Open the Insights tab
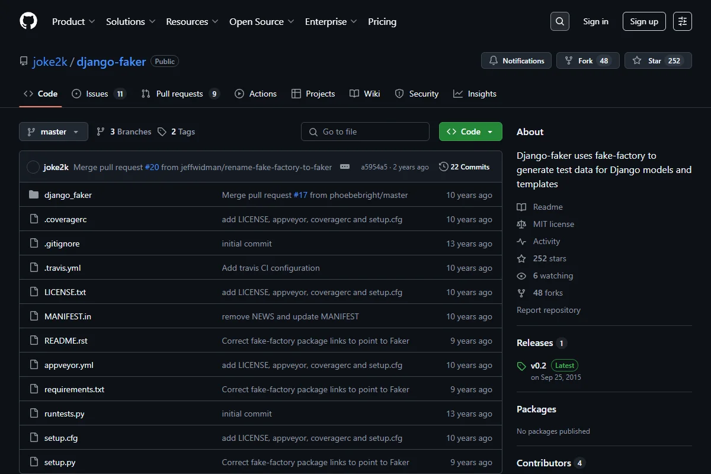The image size is (711, 474). pos(475,94)
